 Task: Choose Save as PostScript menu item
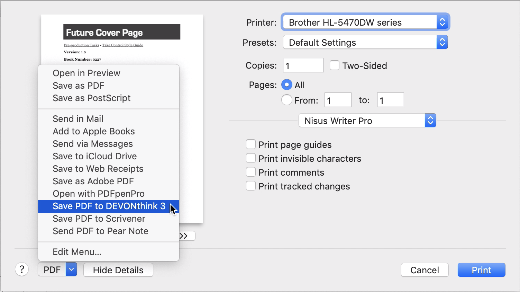pyautogui.click(x=109, y=98)
